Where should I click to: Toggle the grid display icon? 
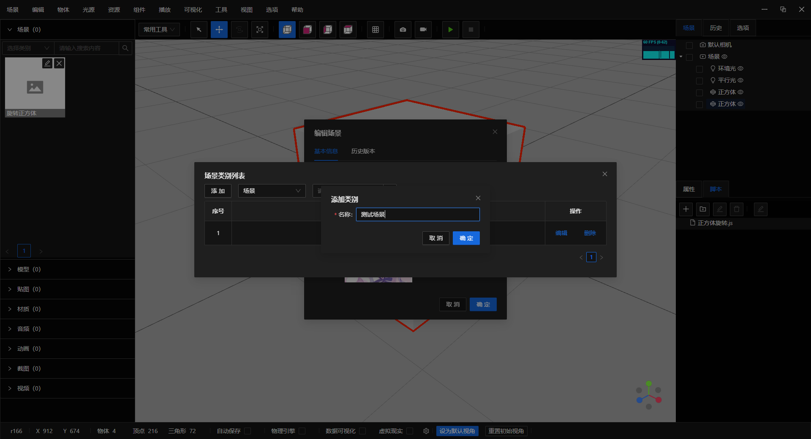coord(376,30)
